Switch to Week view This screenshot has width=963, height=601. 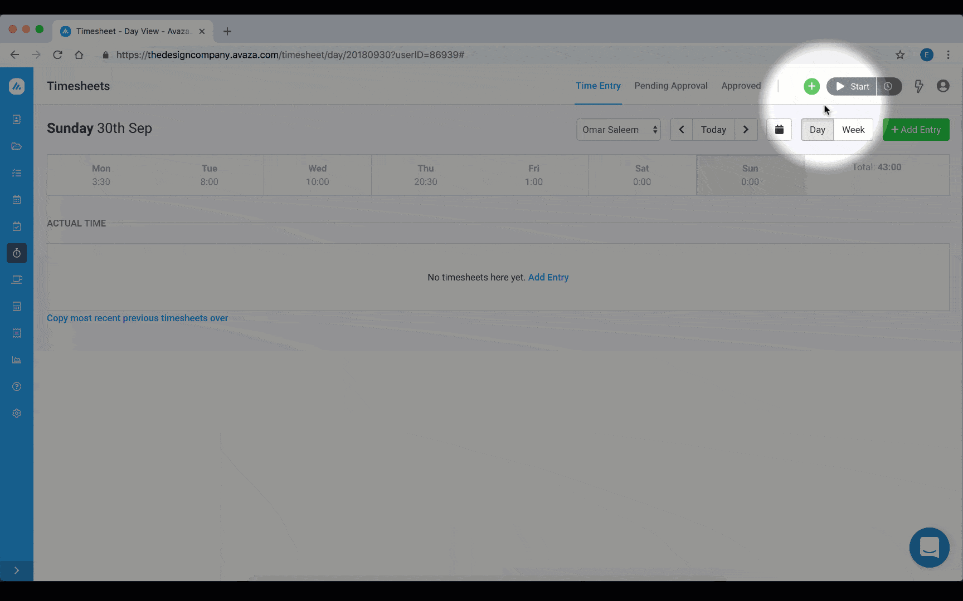pos(853,130)
